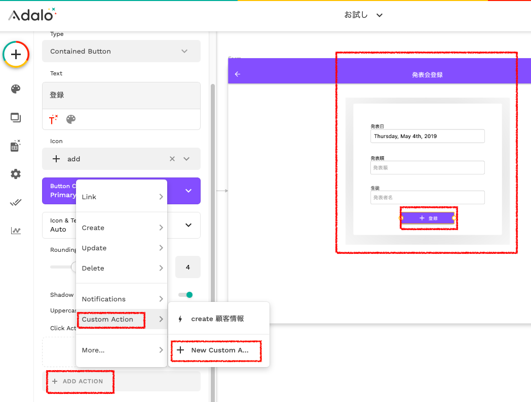Click the 発表会登録 screen title
The width and height of the screenshot is (531, 402).
(x=427, y=75)
